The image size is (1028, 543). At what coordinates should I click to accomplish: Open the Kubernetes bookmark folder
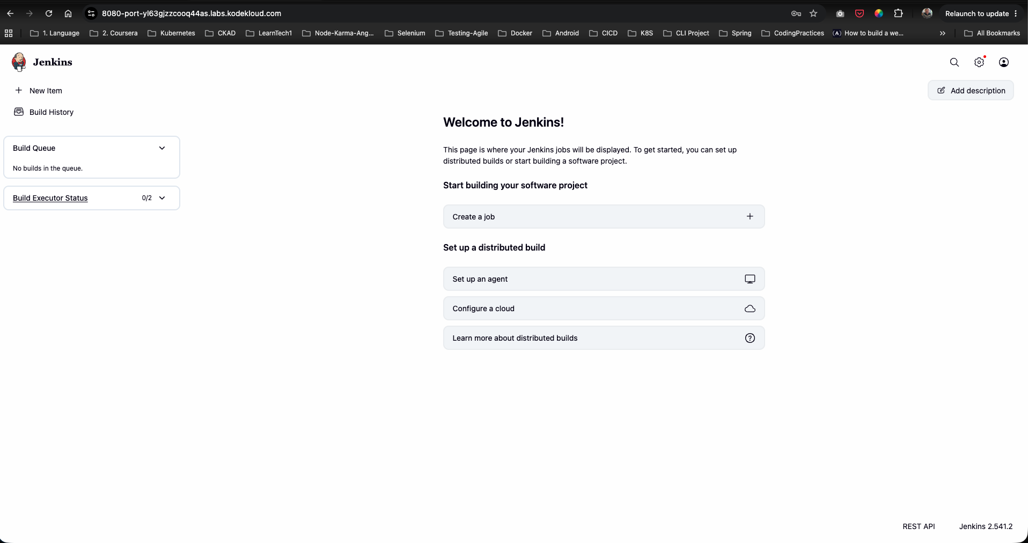tap(171, 33)
